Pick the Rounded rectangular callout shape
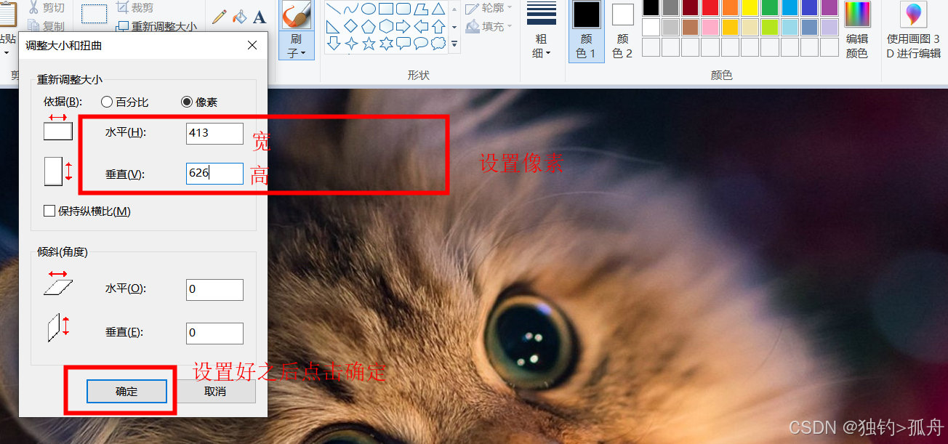Viewport: 948px width, 444px height. (403, 44)
